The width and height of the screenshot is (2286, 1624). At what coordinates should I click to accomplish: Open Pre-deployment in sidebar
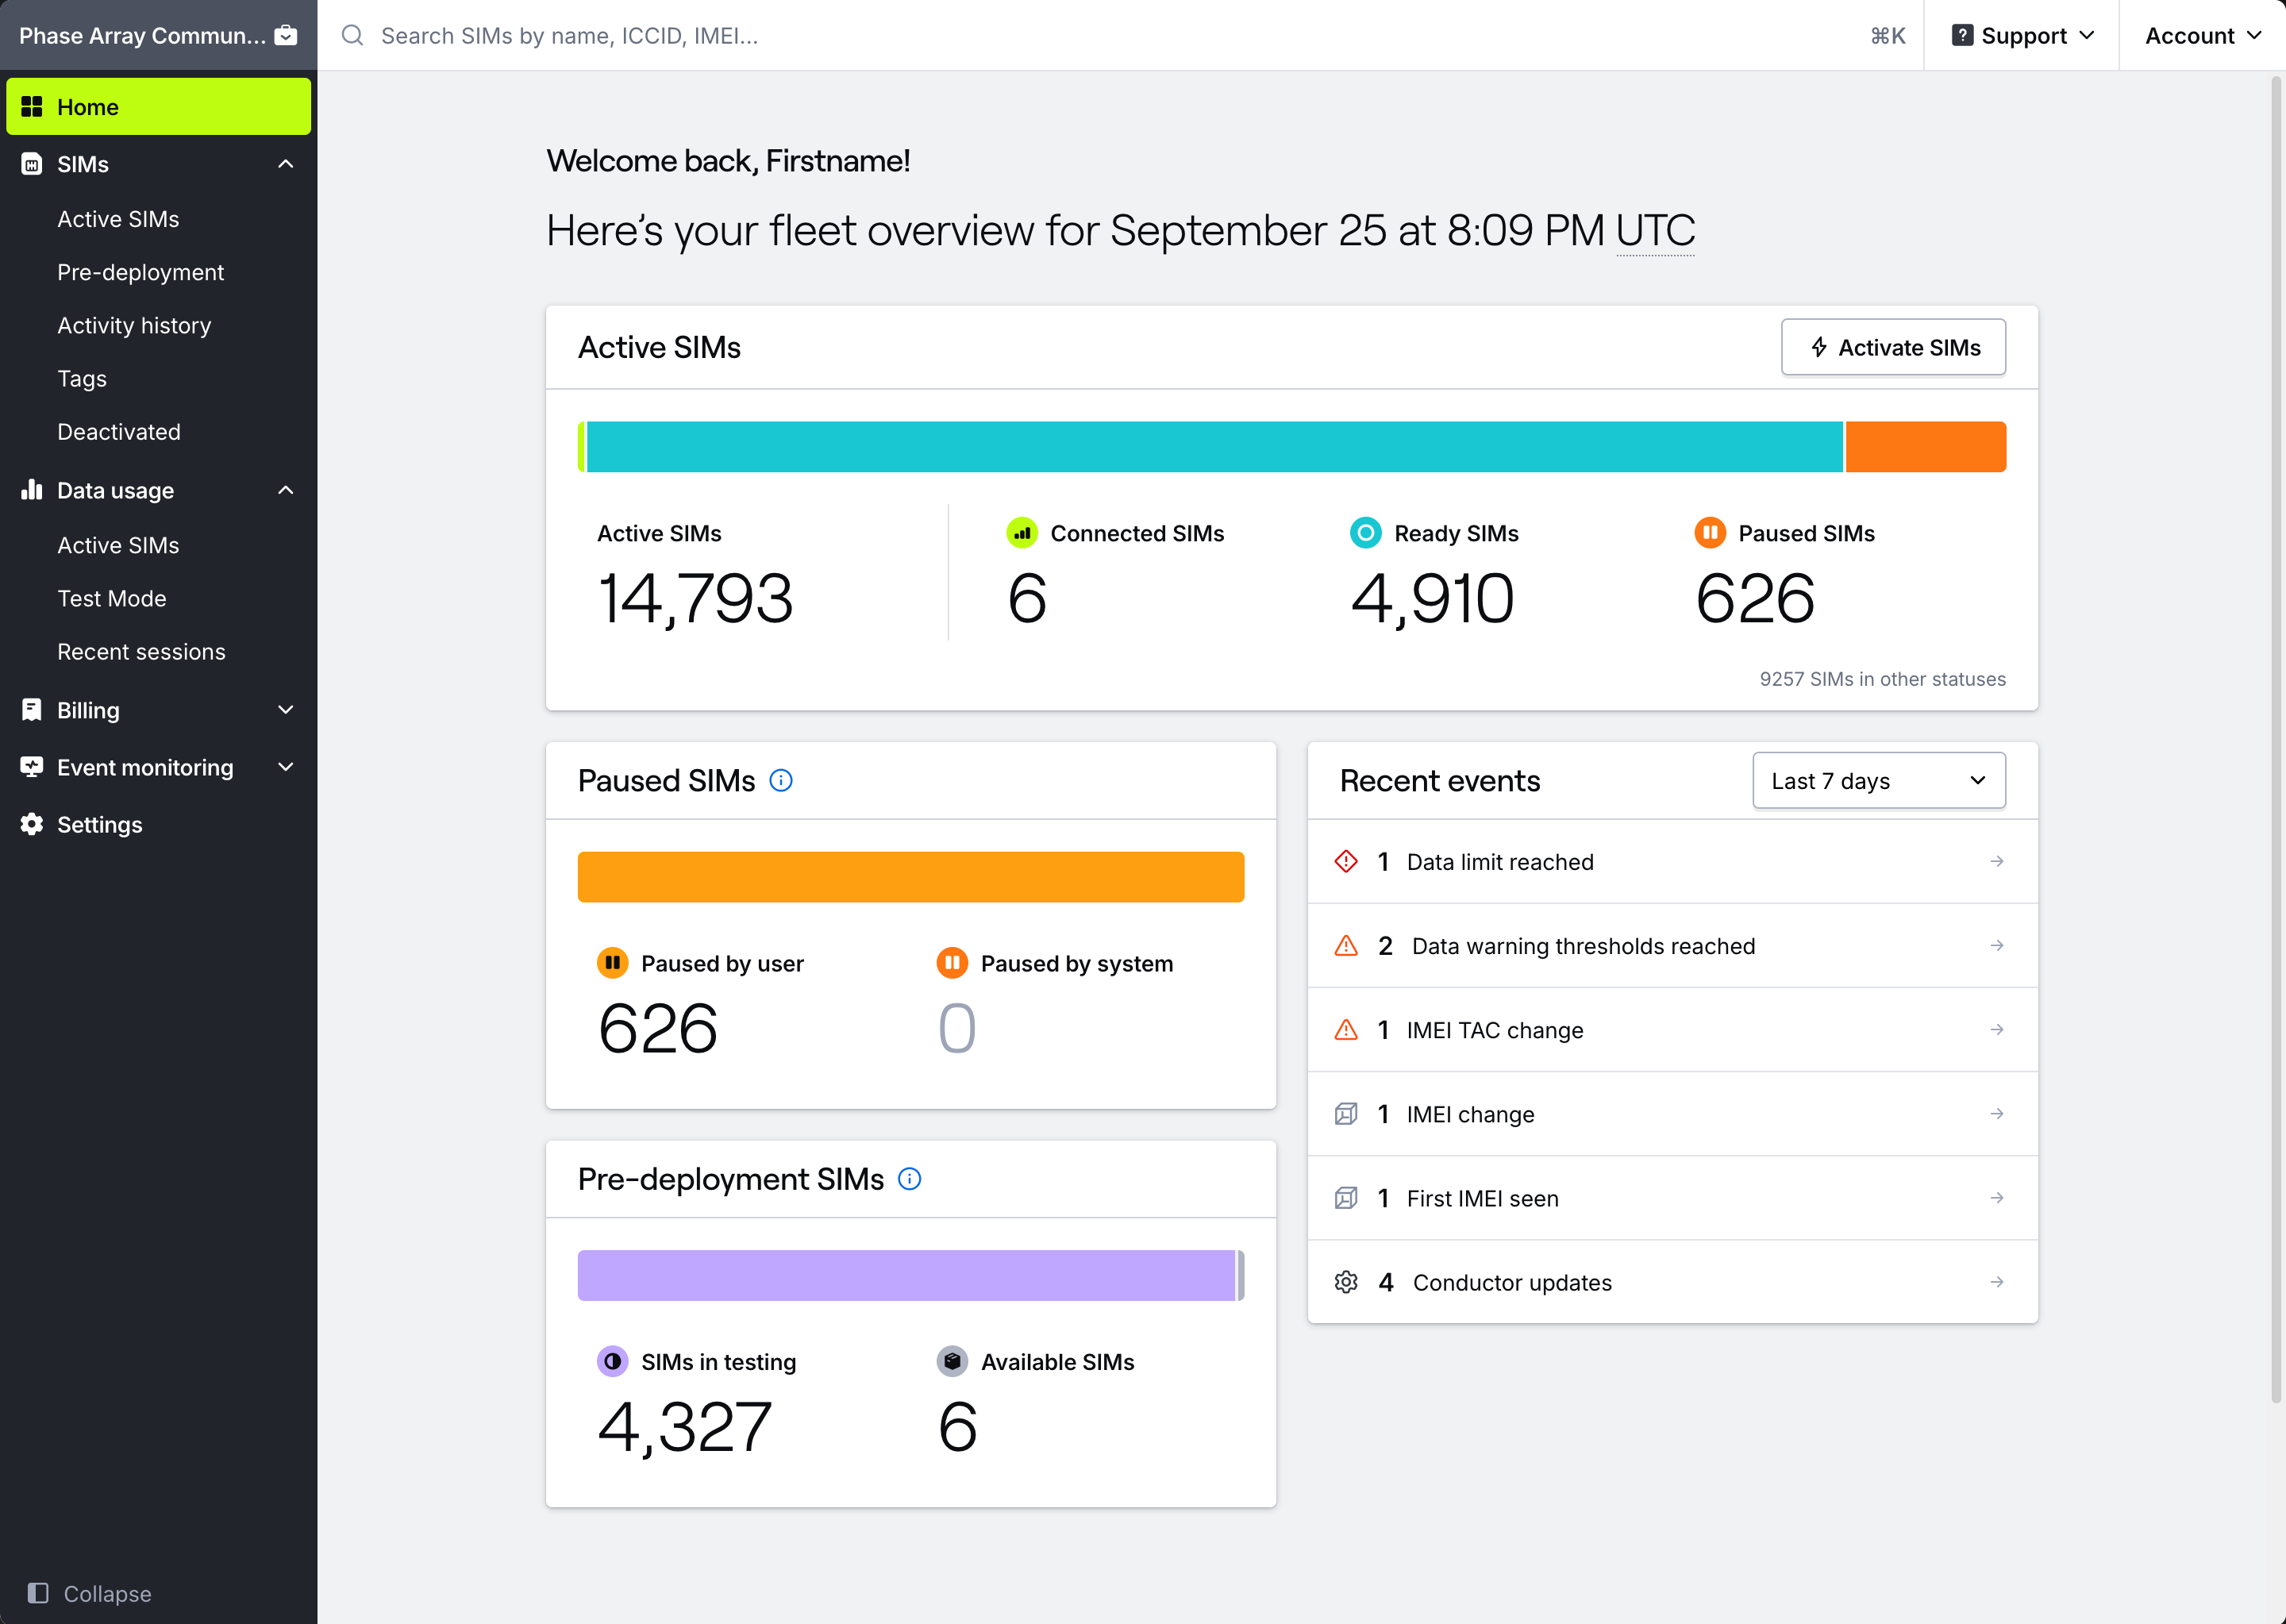tap(140, 272)
